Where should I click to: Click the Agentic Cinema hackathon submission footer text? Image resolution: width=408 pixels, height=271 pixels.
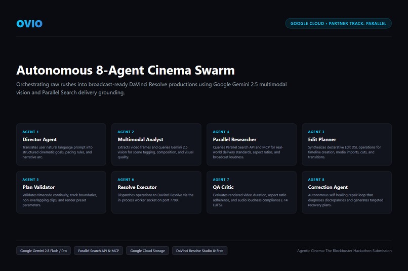[344, 251]
